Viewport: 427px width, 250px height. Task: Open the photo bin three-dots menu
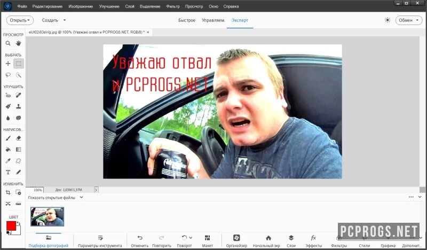tap(411, 197)
